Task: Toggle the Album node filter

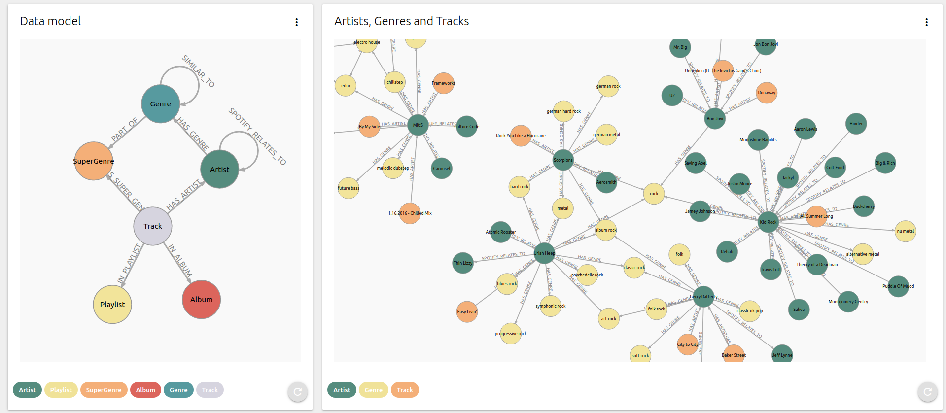Action: click(145, 390)
